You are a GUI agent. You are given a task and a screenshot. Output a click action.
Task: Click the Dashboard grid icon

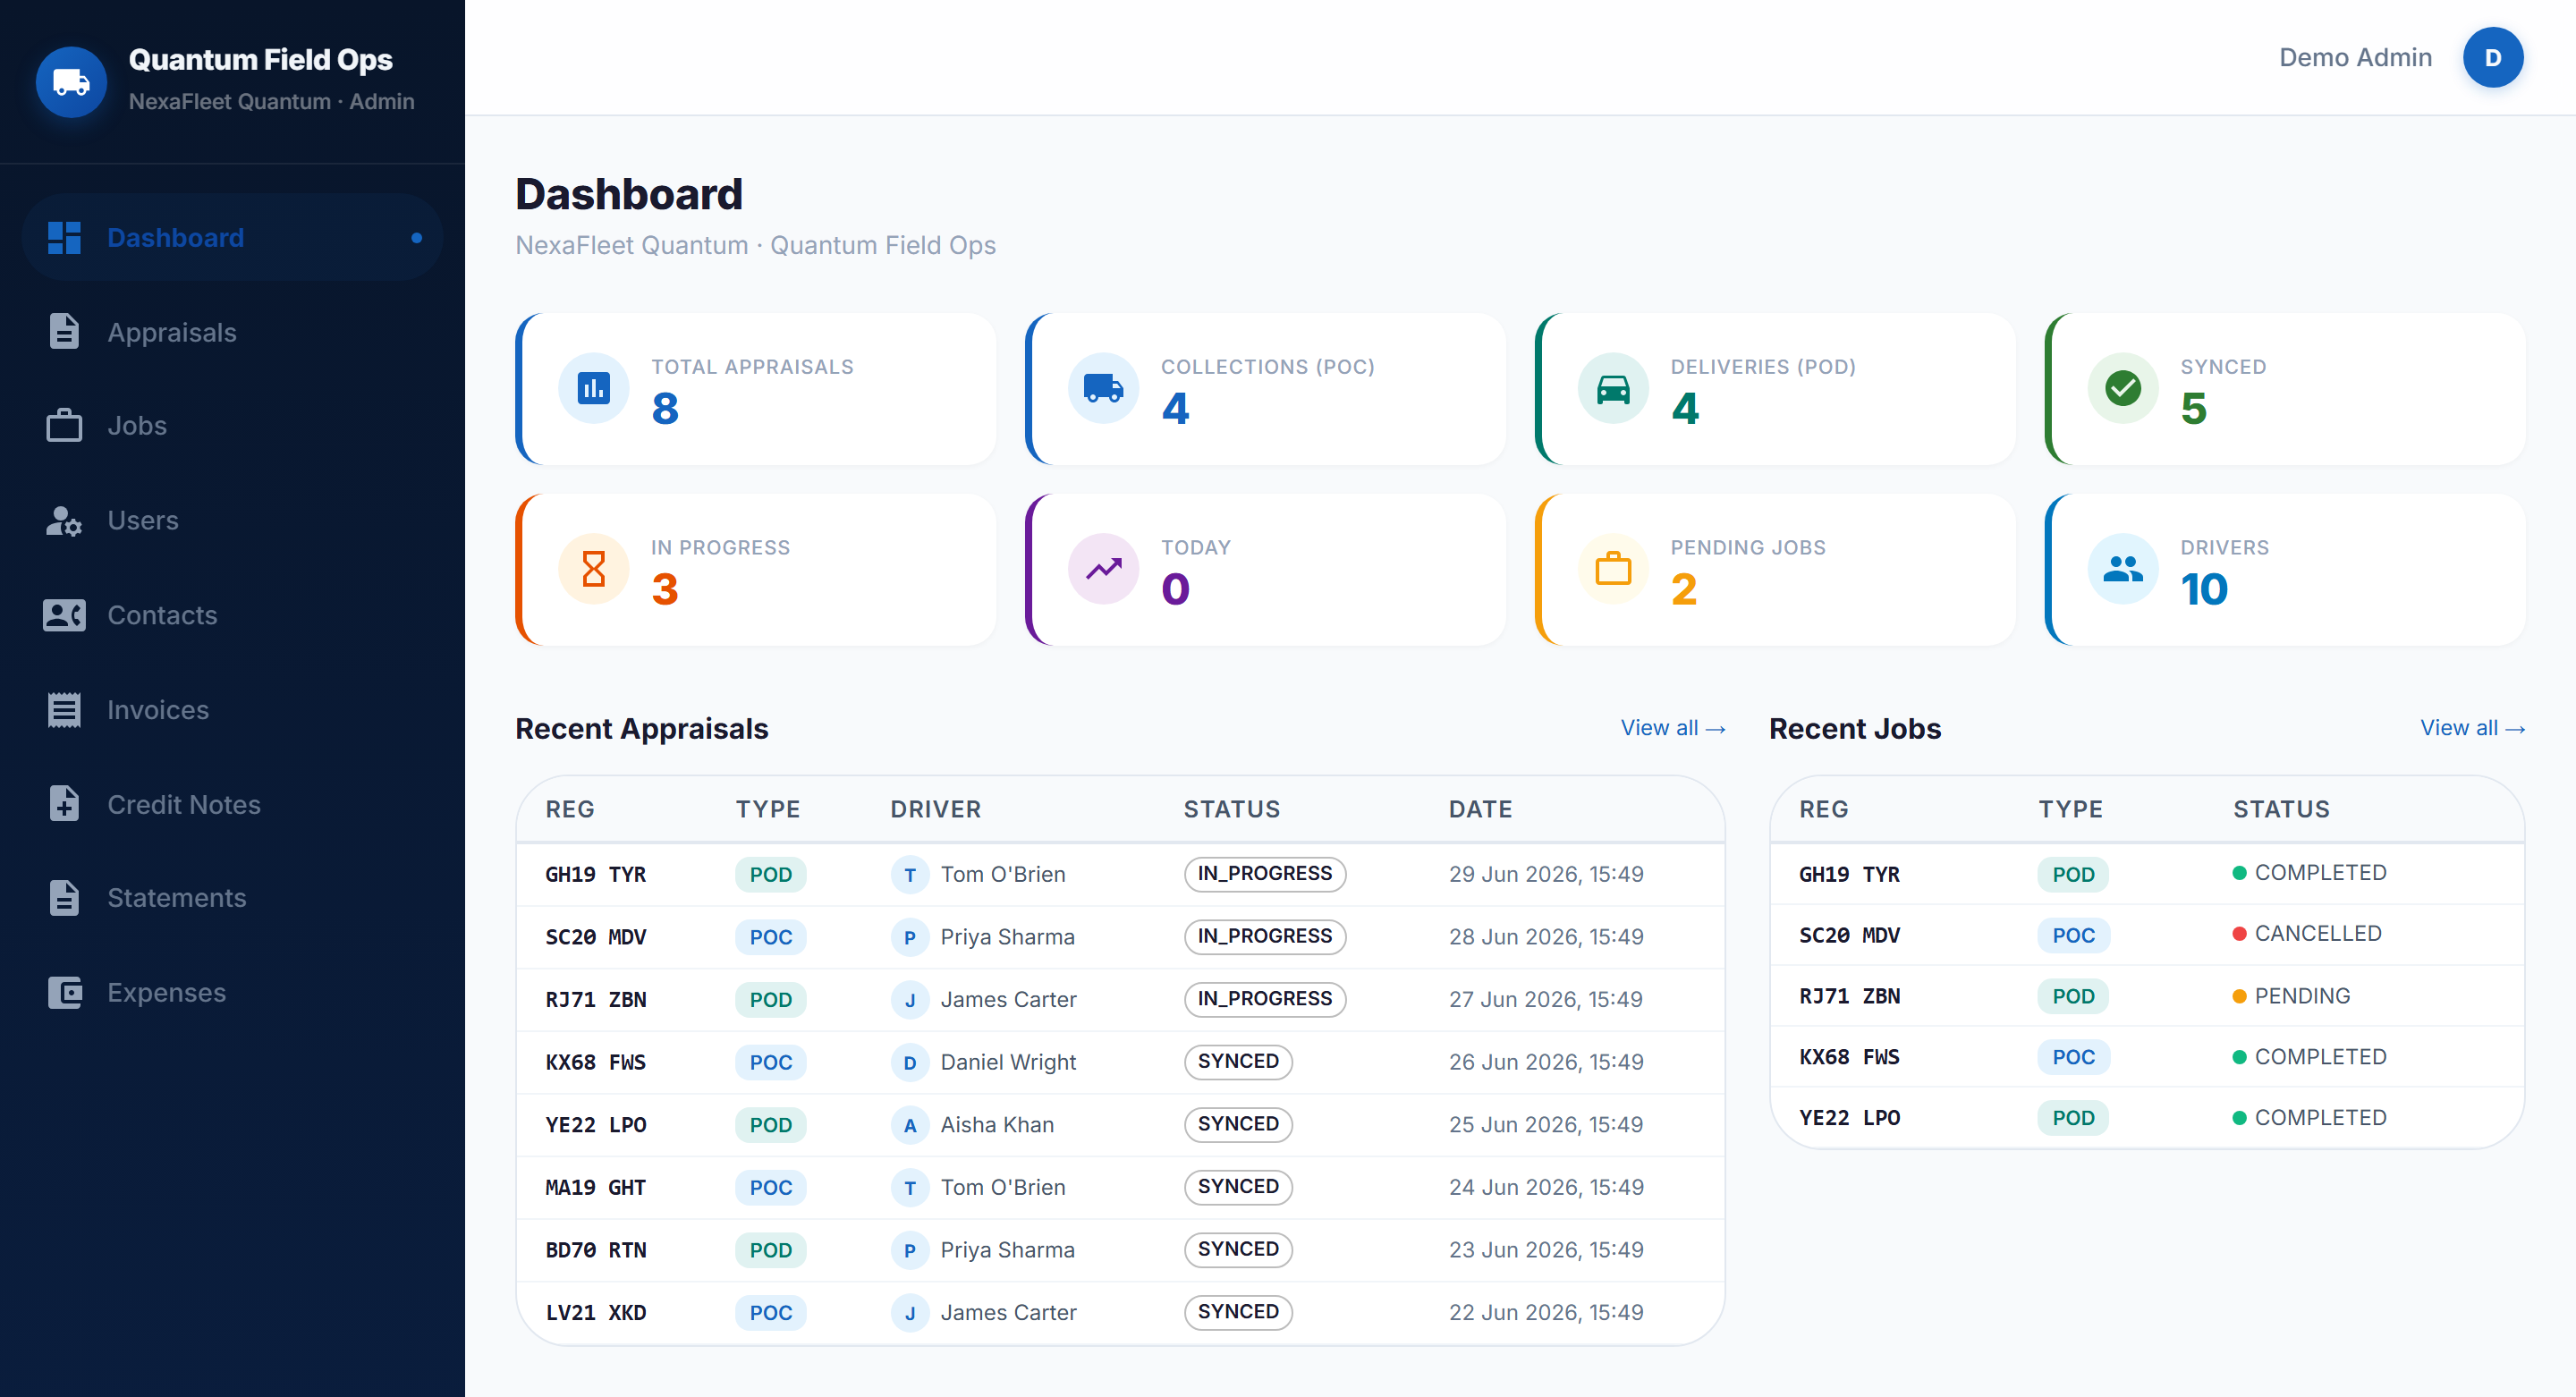[x=64, y=238]
